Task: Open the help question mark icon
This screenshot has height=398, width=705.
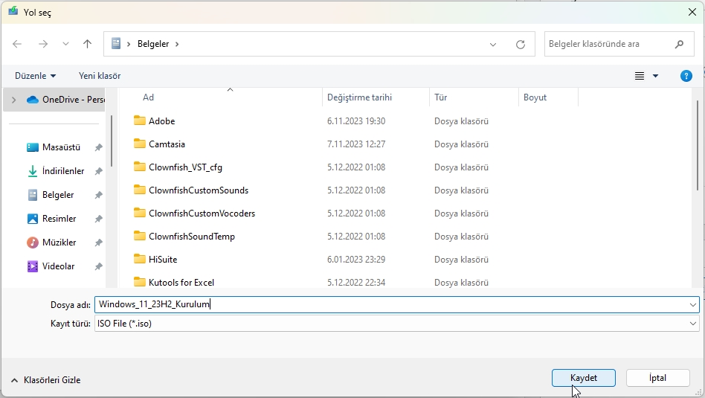Action: pos(686,76)
